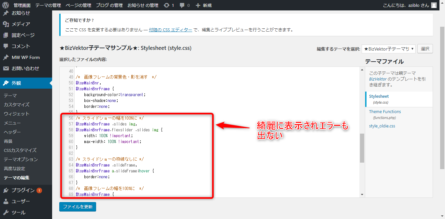Click the コメント bubble sidebar icon
Image resolution: width=445 pixels, height=219 pixels.
coord(6,46)
